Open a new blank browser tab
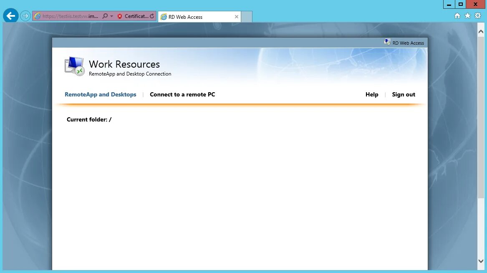 (x=247, y=17)
